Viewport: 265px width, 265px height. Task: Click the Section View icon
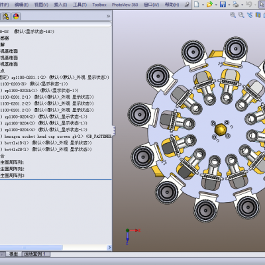[258, 15]
